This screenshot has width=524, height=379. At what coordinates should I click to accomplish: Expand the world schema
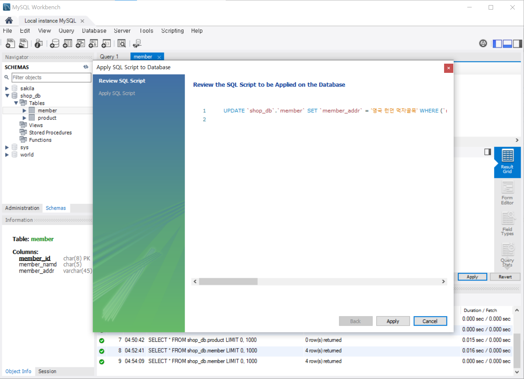coord(7,155)
